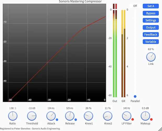Click the Threshold value -12.6 dB

pos(32,108)
